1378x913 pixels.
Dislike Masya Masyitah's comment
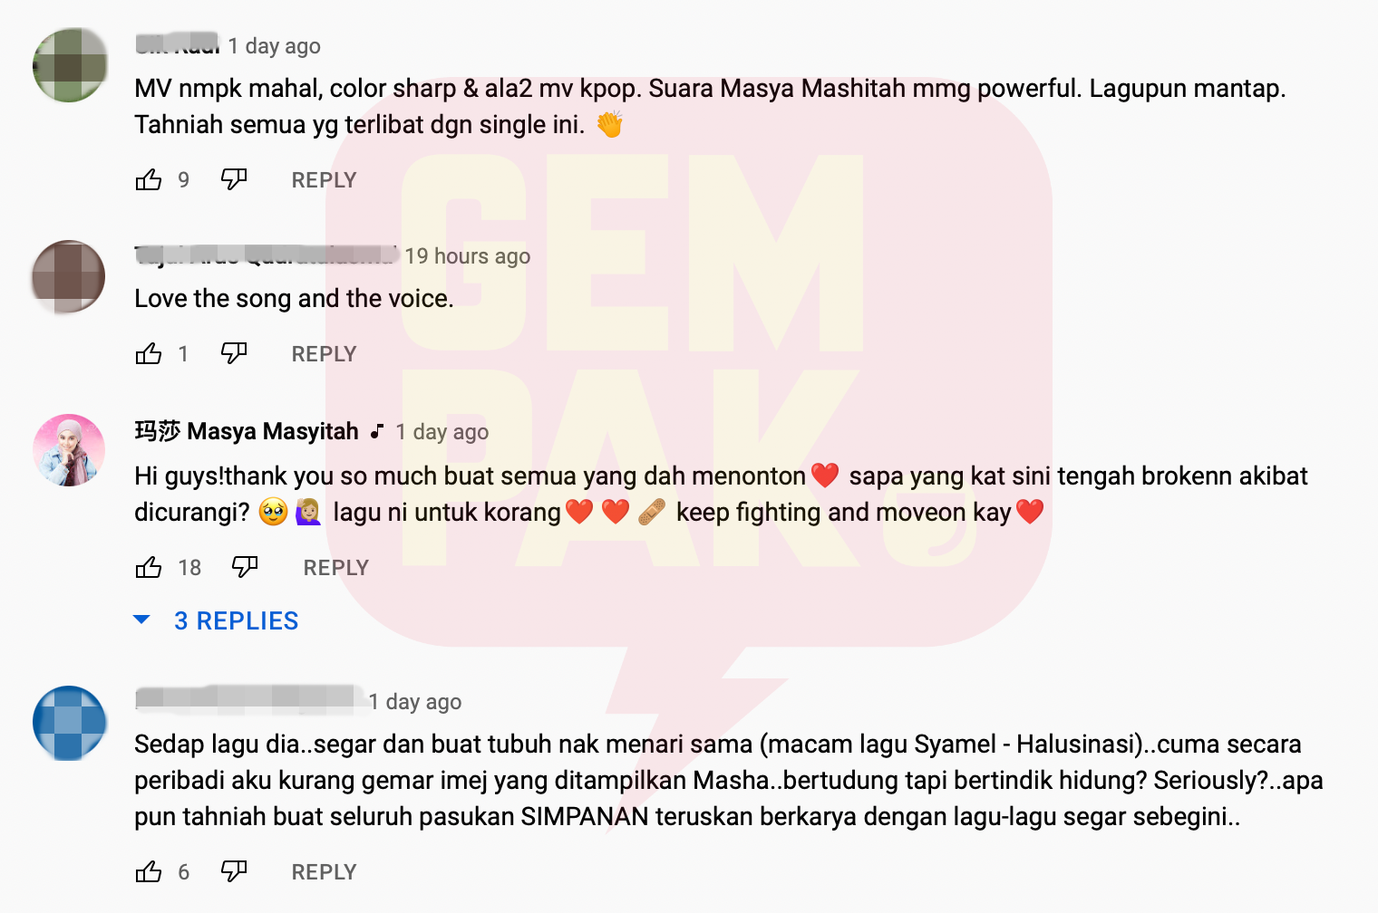pos(245,567)
